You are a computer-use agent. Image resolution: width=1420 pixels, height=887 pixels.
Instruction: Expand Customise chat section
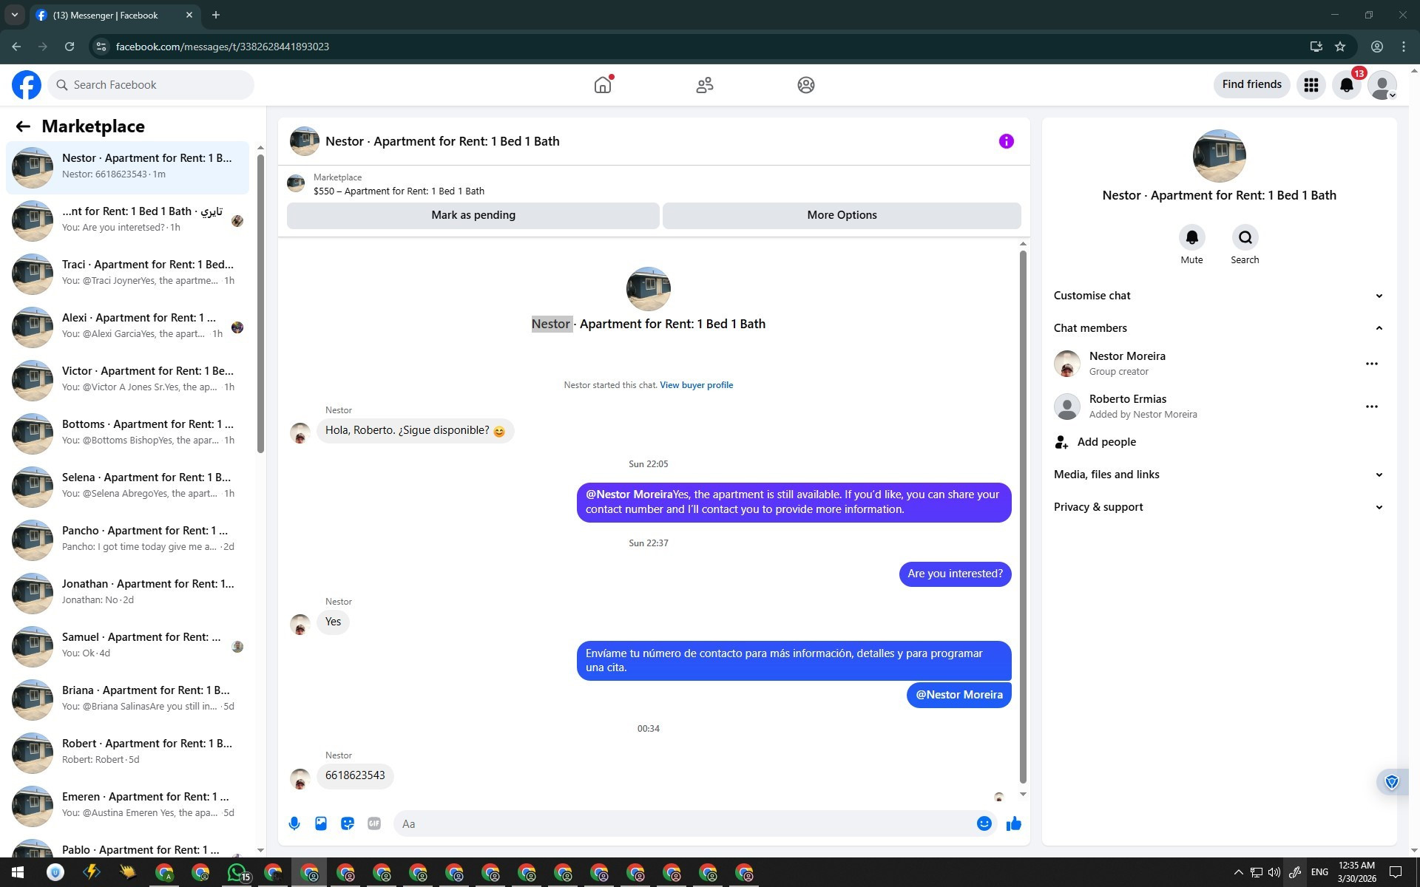tap(1219, 296)
